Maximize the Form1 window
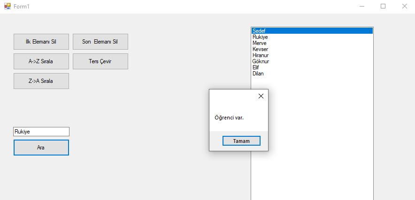 [383, 7]
